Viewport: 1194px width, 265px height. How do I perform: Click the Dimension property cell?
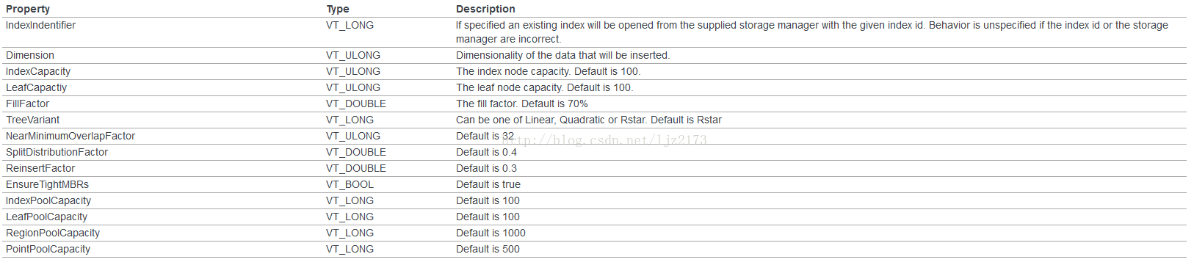[30, 55]
